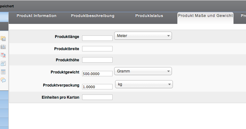
Task: Click the Produktgewicht field showing 500.0000
Action: click(97, 73)
